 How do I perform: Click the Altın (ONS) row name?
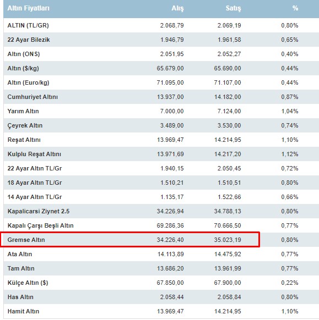24,54
